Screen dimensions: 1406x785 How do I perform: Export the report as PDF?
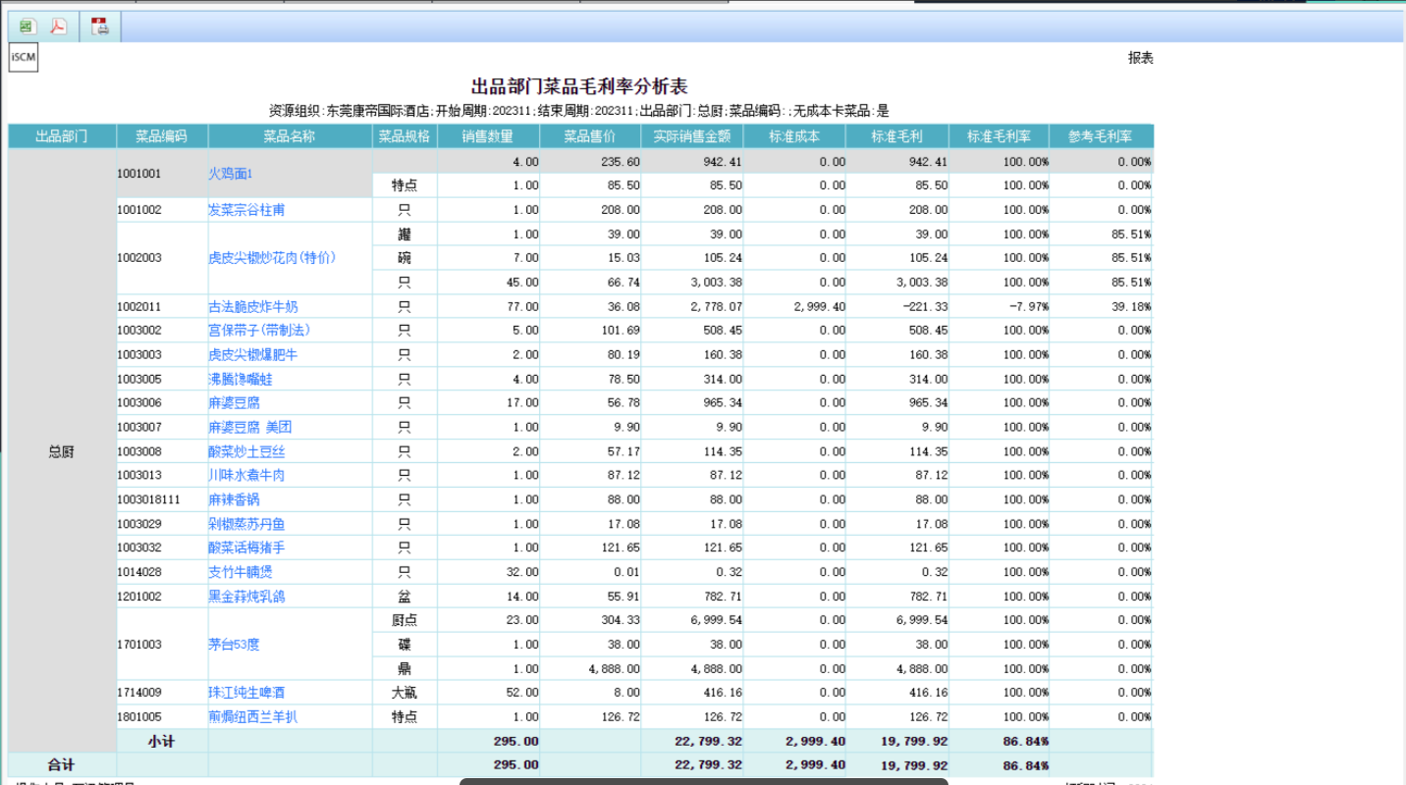59,26
